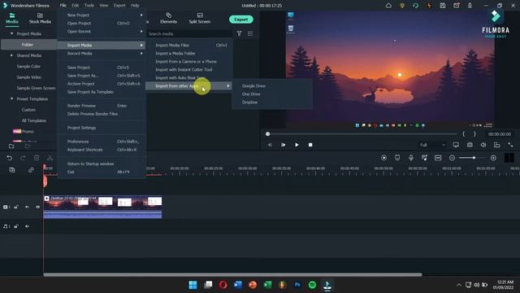
Task: Open the Media tab
Action: tap(12, 19)
